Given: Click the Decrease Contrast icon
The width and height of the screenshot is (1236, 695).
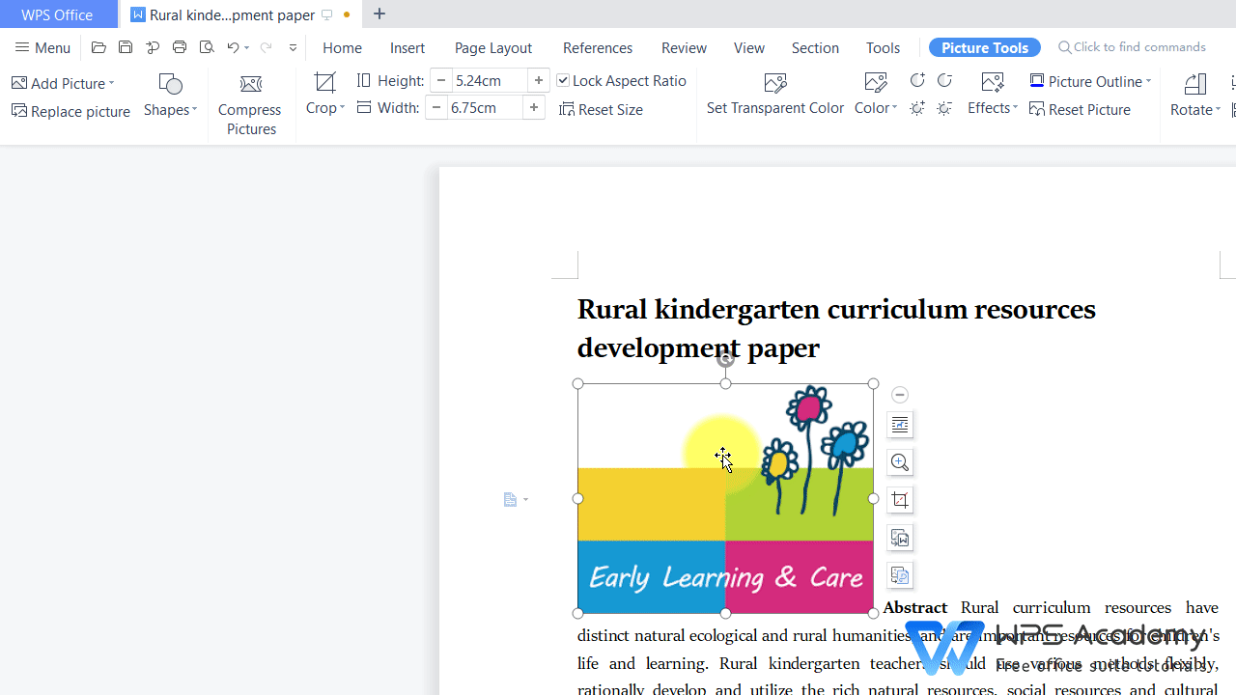Looking at the screenshot, I should (x=944, y=80).
